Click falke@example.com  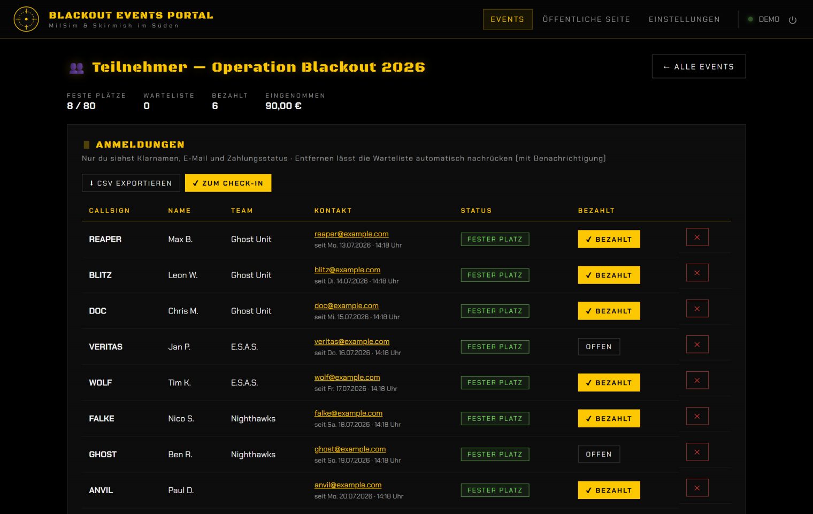(348, 413)
